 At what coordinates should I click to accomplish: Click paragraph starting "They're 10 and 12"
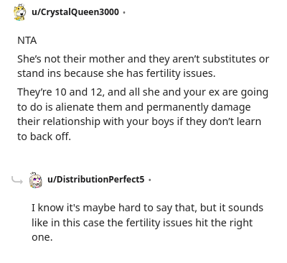pos(143,114)
